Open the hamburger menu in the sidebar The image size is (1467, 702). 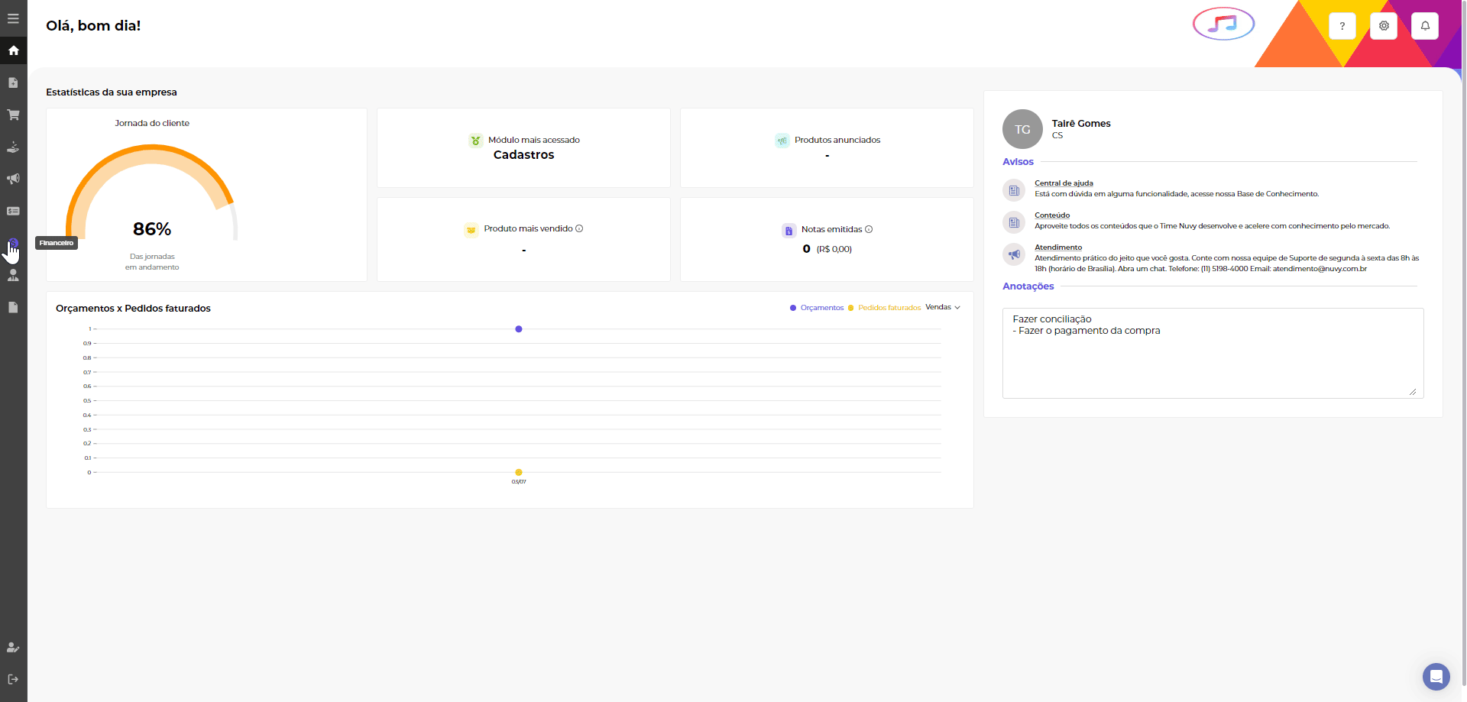tap(13, 18)
